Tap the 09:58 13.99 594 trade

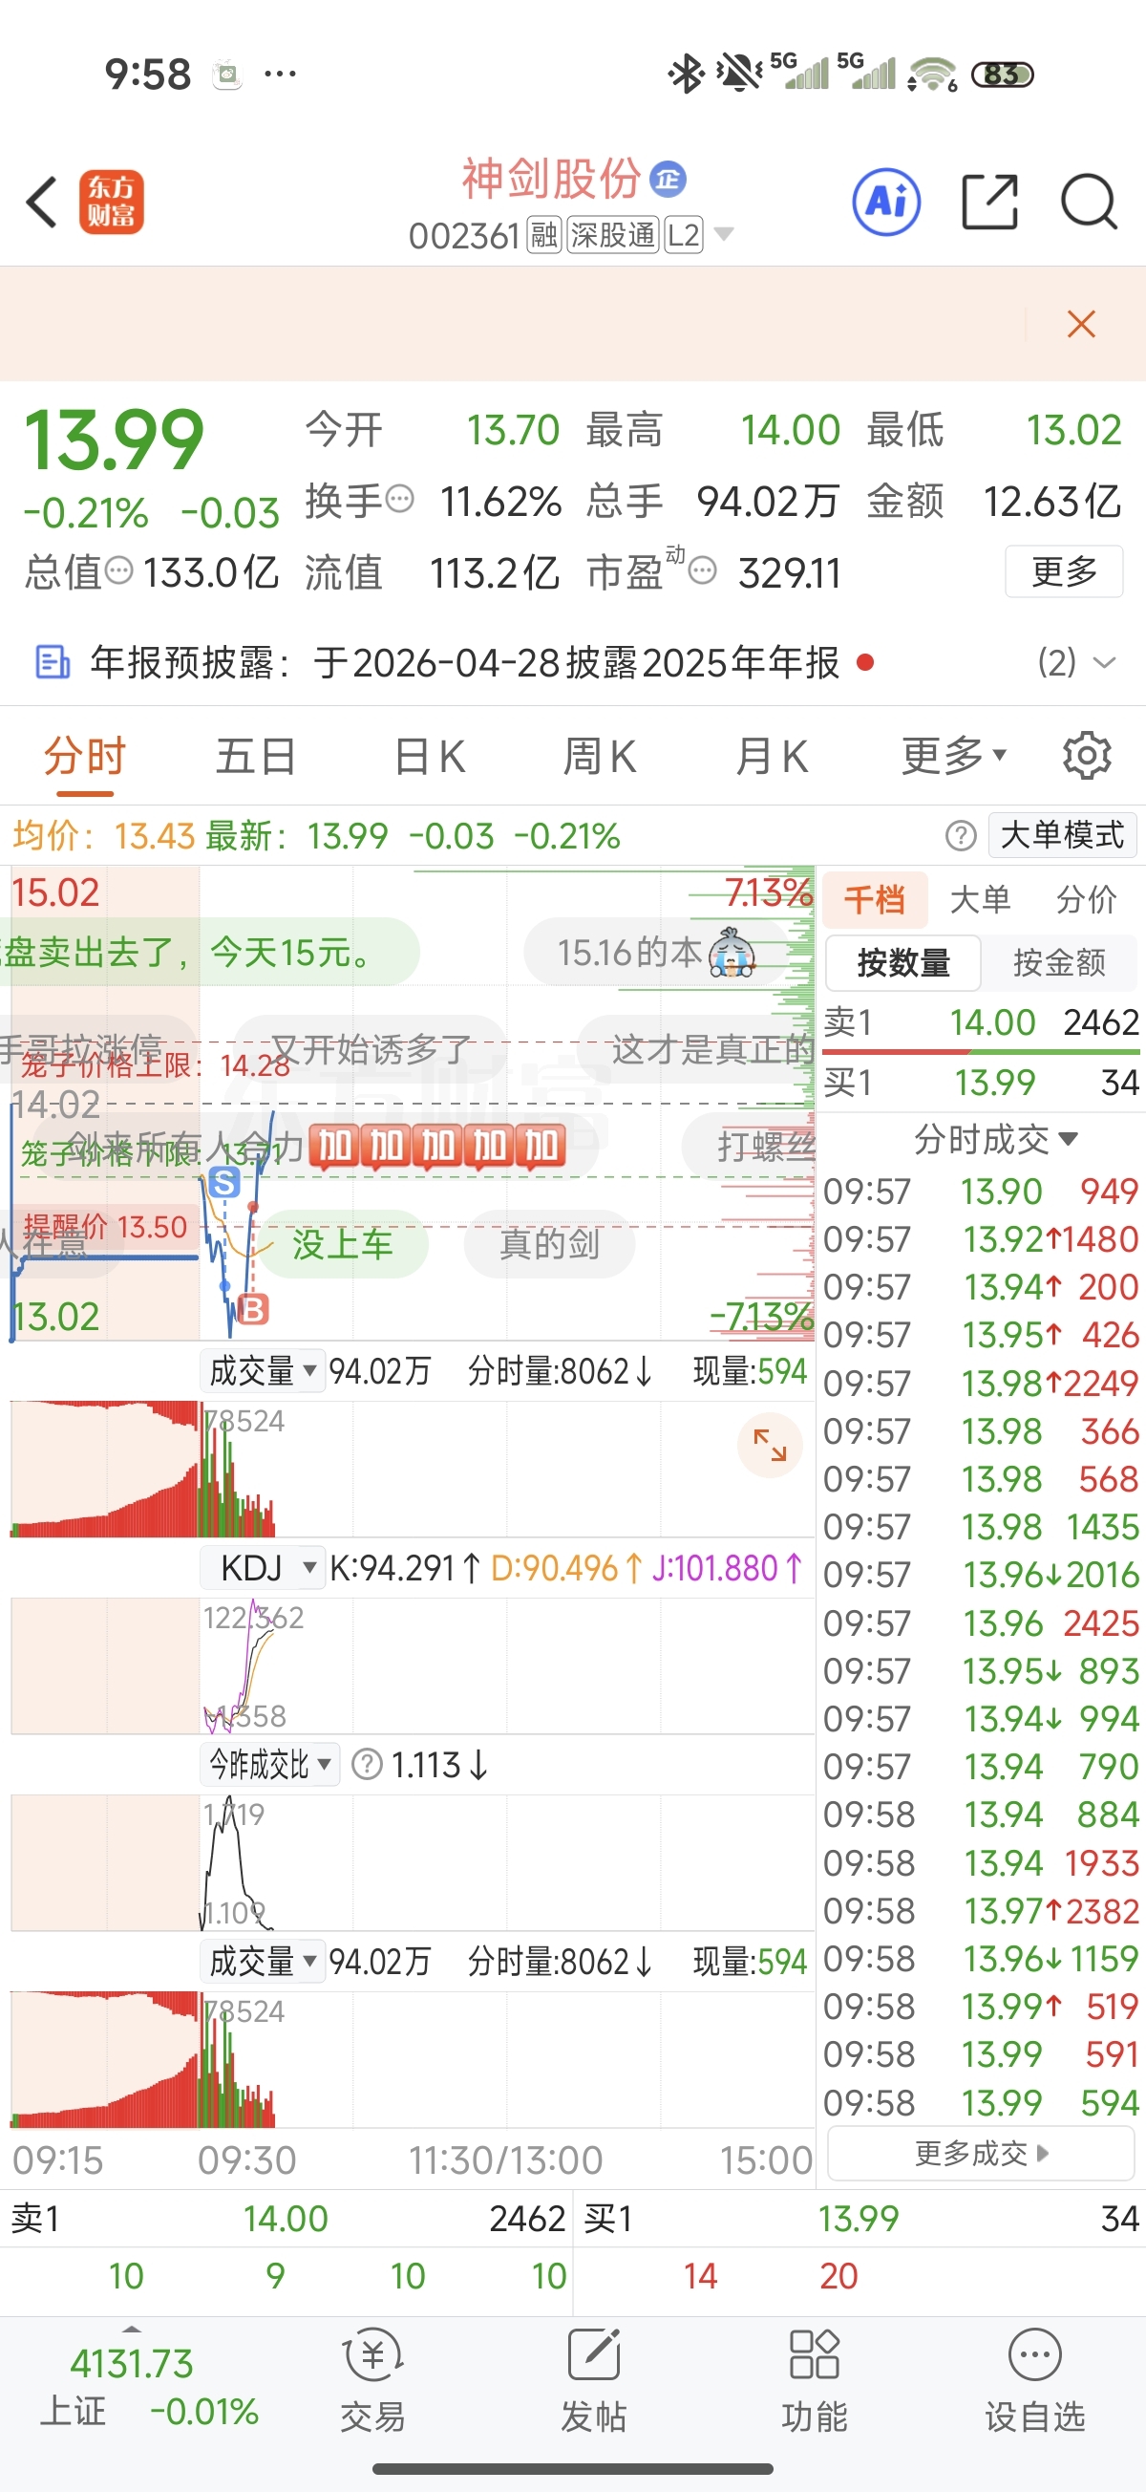(x=981, y=2102)
